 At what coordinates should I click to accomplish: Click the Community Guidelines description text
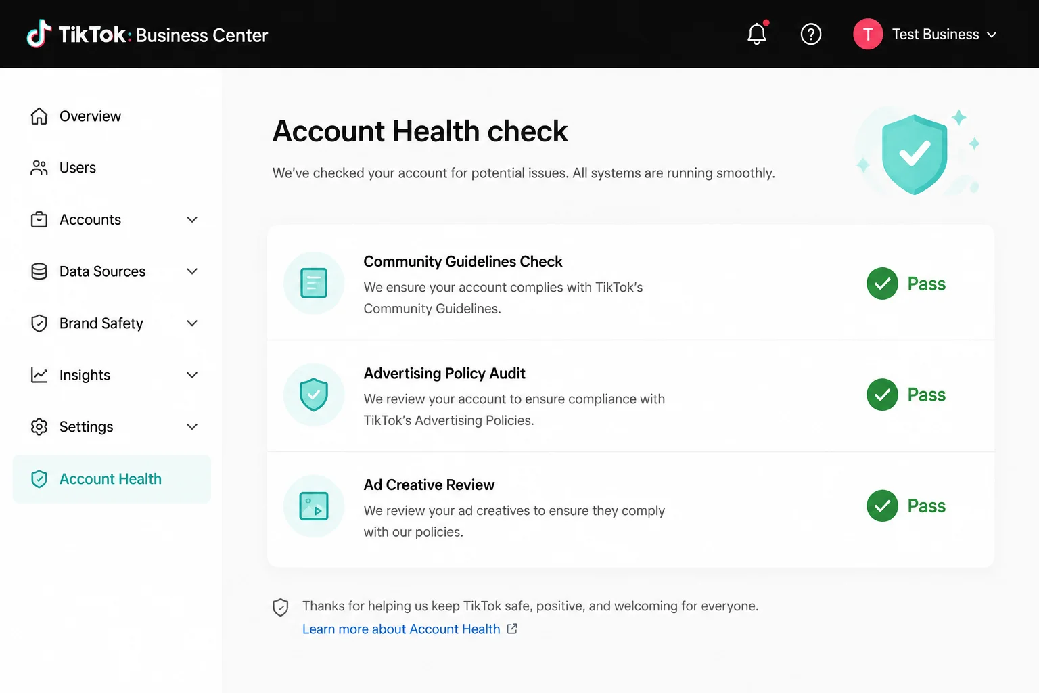pos(503,298)
